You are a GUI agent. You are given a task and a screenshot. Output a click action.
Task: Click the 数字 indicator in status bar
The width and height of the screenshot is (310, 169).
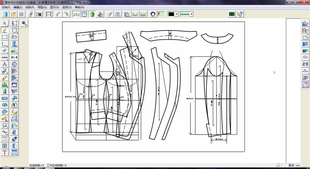291,165
